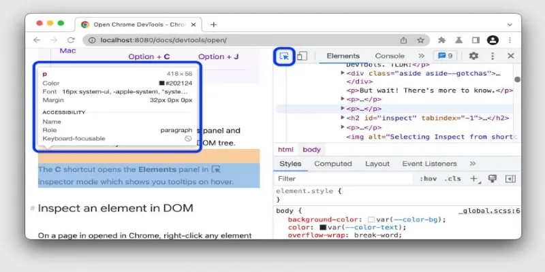
Task: Switch to the Console panel tab
Action: pyautogui.click(x=390, y=56)
